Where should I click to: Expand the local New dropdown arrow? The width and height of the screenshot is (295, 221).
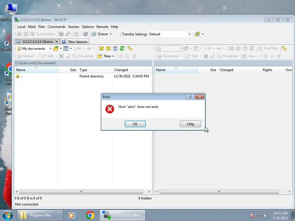pos(113,56)
